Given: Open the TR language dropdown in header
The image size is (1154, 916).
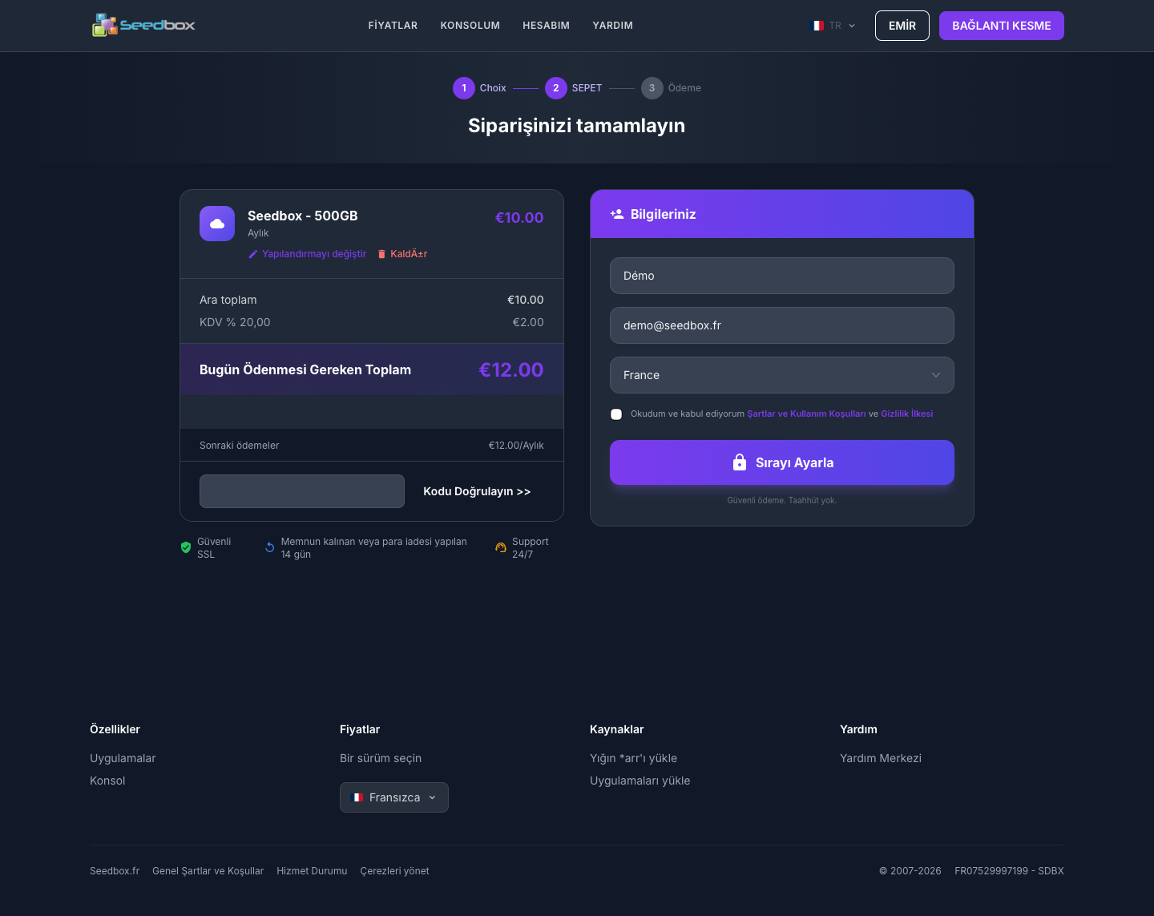Looking at the screenshot, I should (834, 26).
